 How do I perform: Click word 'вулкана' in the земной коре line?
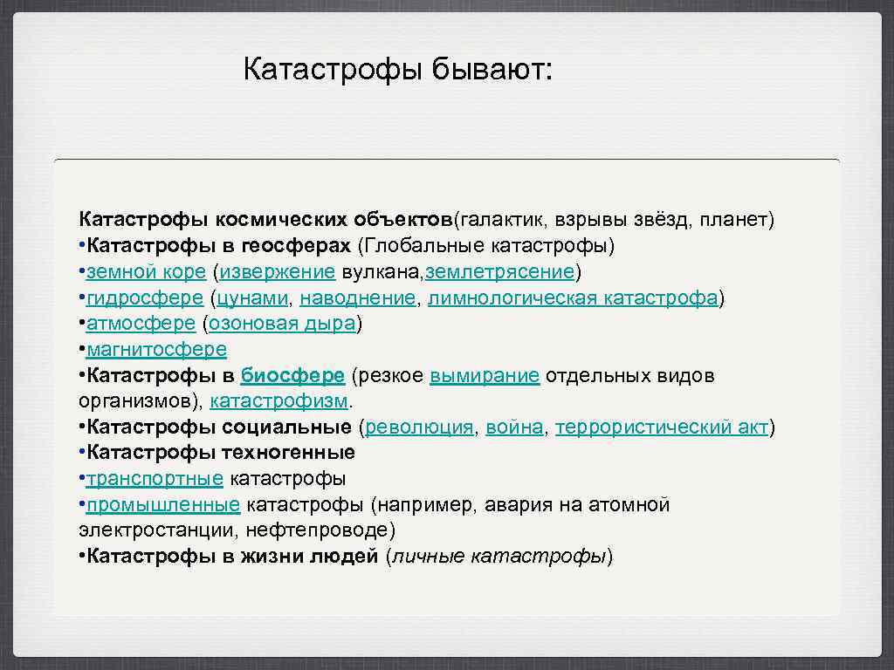(381, 272)
